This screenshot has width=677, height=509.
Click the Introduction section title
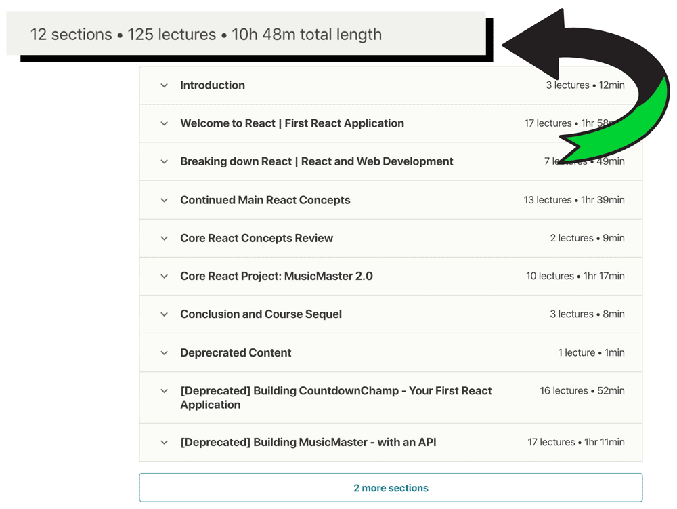[213, 85]
